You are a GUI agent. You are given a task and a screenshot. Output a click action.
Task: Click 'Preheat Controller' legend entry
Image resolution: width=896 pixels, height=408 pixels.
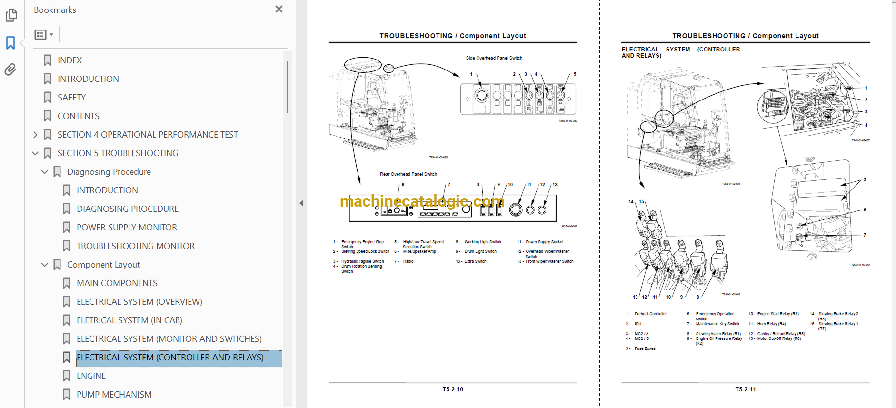click(650, 314)
